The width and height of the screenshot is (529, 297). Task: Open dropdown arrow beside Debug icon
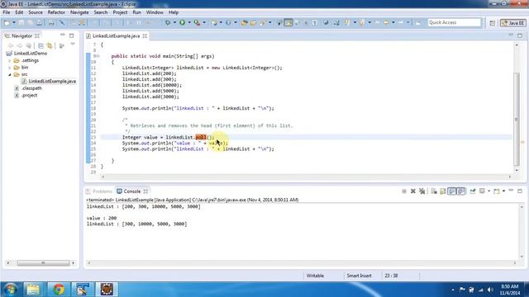[174, 22]
